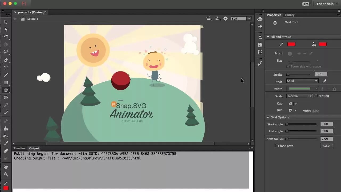Select the Paint Bucket tool in the toolbar
Screen dimensions: 341x192
[x=6, y=129]
